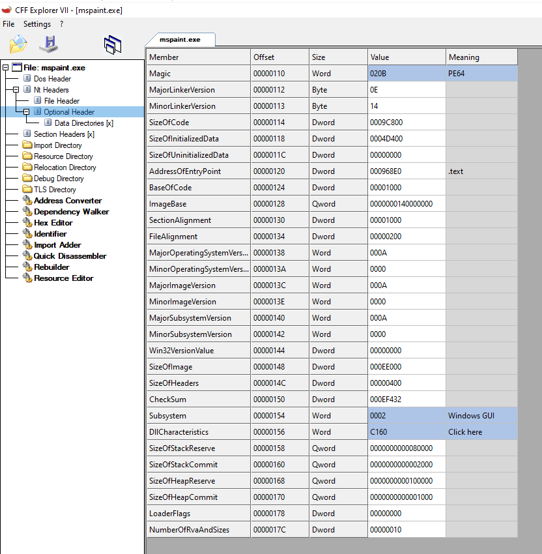Click the Offset column header

[280, 57]
